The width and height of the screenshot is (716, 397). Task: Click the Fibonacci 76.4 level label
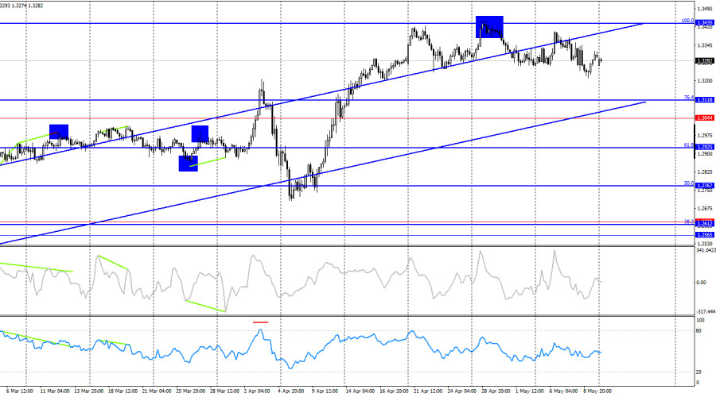click(689, 98)
